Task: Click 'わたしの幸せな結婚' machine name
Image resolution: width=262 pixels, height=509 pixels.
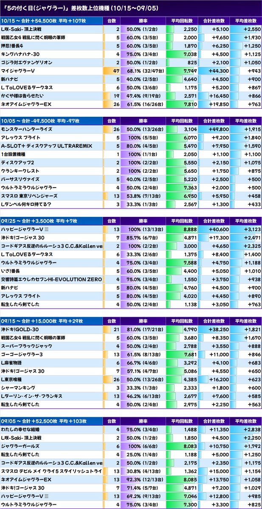Action: click(20, 430)
